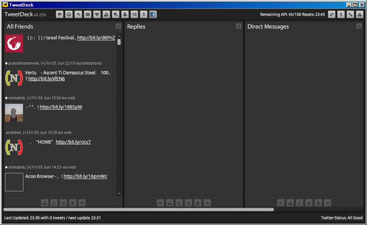Click the All Friends scrollbar down arrow
This screenshot has height=225, width=367.
[119, 193]
